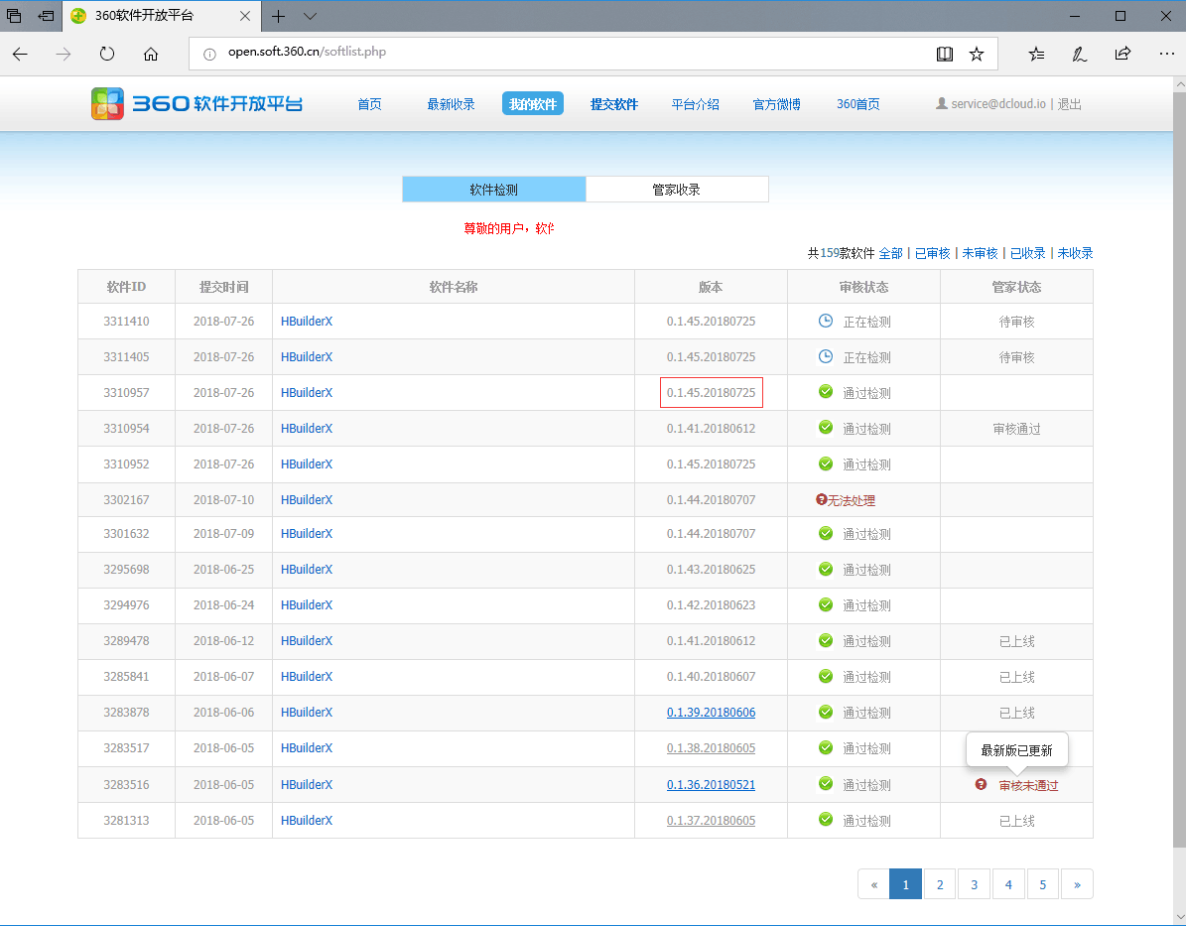Click the clock icon in row 3311405
Image resolution: width=1186 pixels, height=926 pixels.
825,356
